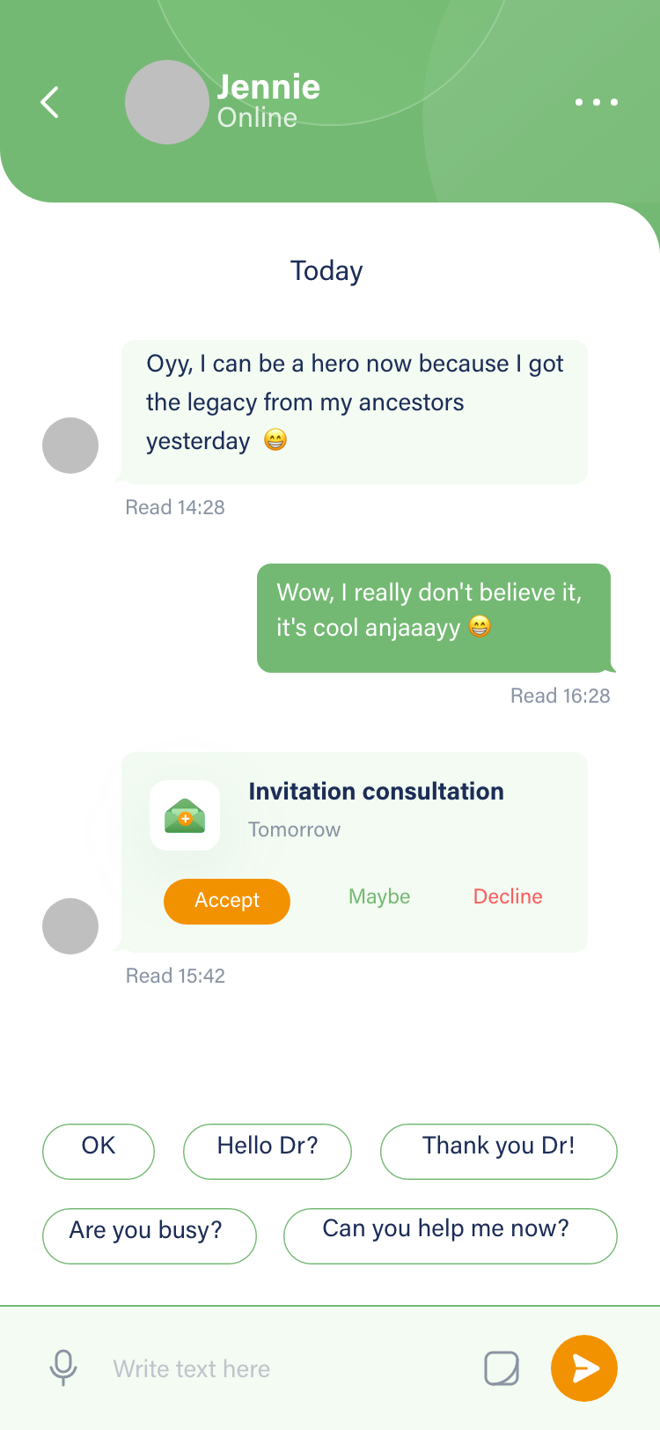Accept the consultation invitation

click(227, 901)
